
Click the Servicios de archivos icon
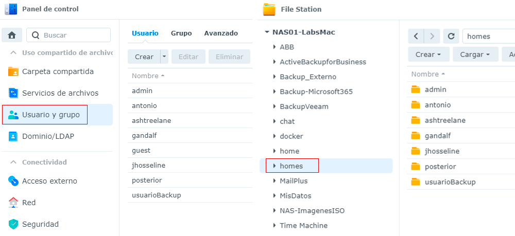coord(13,93)
